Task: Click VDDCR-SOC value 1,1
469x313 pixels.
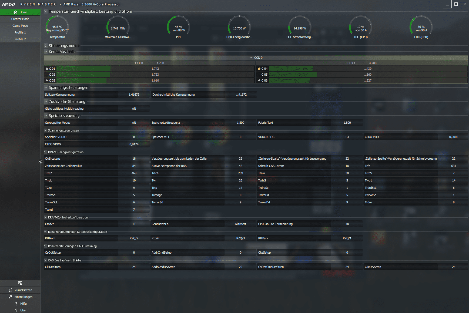Action: tap(347, 137)
